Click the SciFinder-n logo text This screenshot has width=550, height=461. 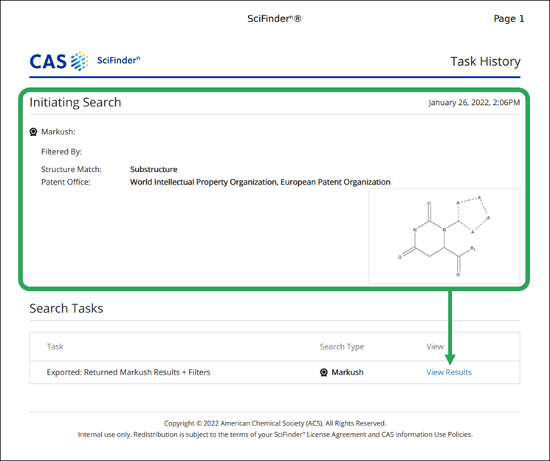tap(119, 60)
